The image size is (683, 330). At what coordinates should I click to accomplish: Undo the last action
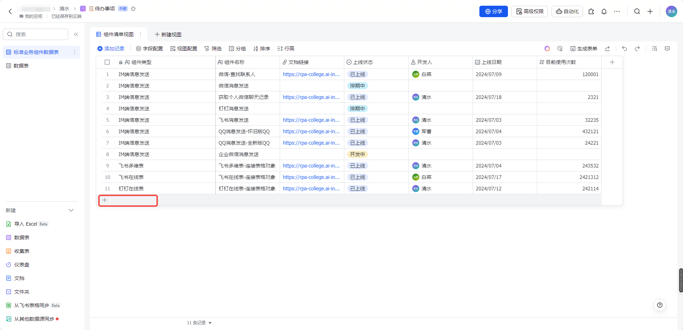pyautogui.click(x=624, y=49)
